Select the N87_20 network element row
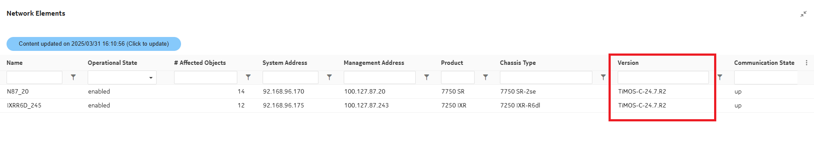This screenshot has width=814, height=164. 407,91
